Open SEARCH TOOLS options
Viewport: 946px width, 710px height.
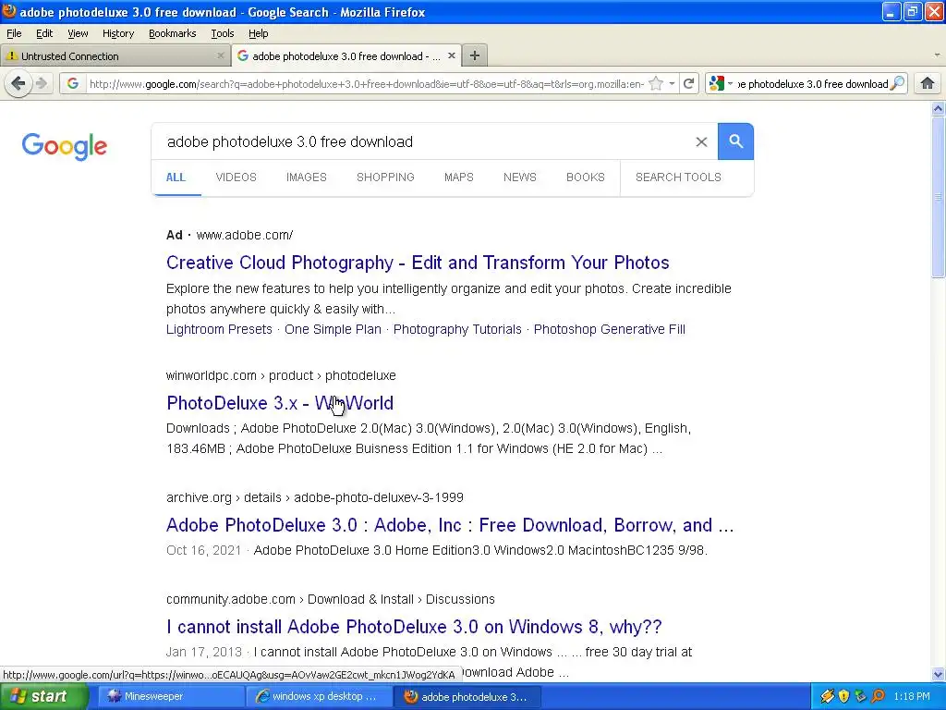coord(678,177)
